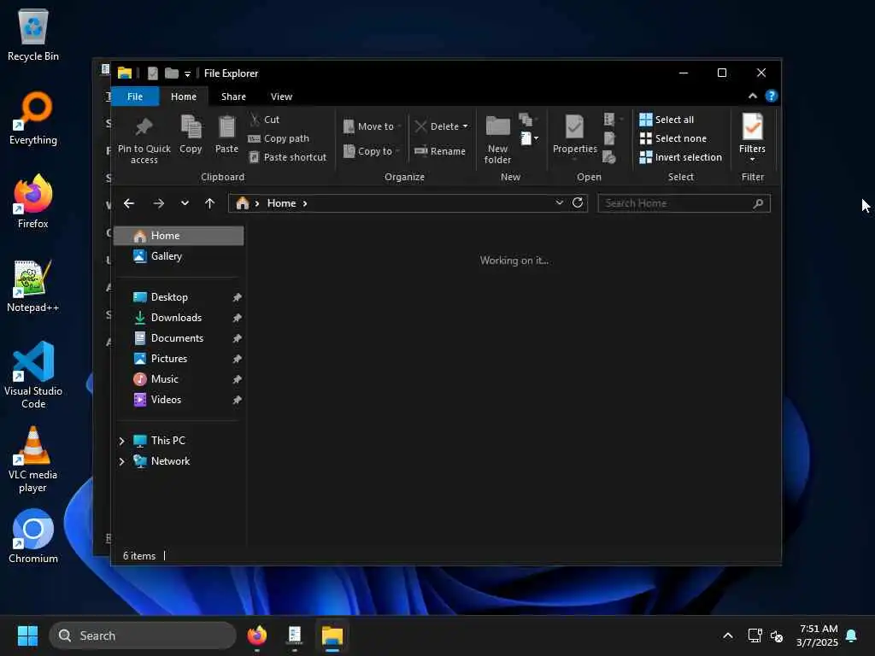Open the recent locations dropdown chevron
875x656 pixels.
click(185, 203)
